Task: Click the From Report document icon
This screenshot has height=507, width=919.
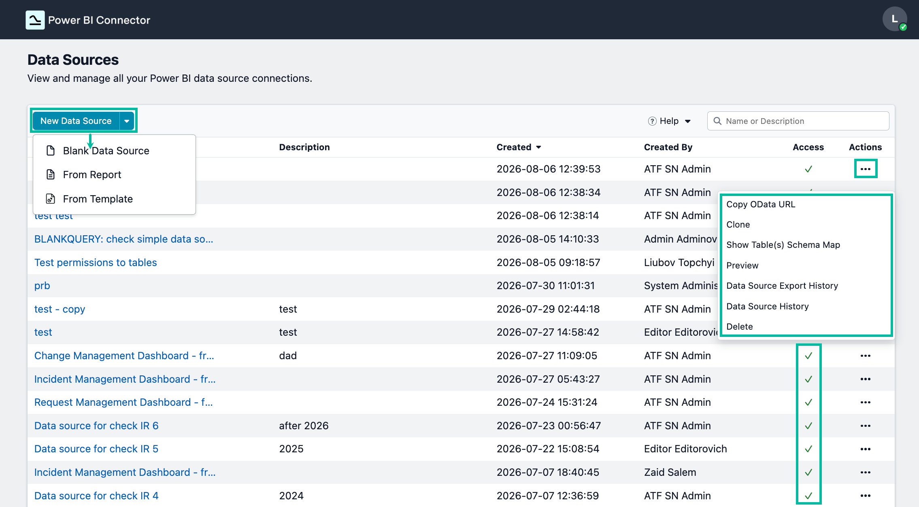Action: pyautogui.click(x=51, y=175)
